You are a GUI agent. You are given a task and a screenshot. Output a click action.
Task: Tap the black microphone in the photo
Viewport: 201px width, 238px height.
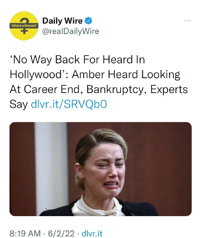[x=128, y=211]
